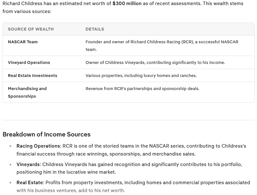Click the "lucrative wine market" sentence text
This screenshot has width=257, height=195.
(x=66, y=172)
